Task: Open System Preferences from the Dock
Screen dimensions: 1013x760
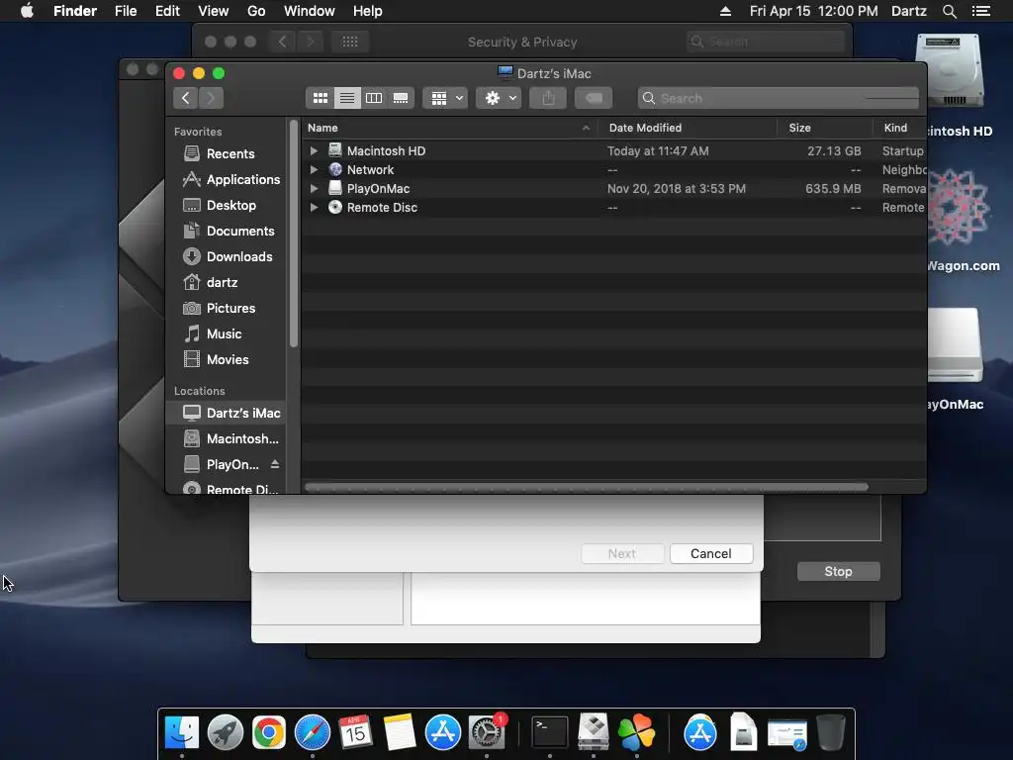Action: click(487, 732)
